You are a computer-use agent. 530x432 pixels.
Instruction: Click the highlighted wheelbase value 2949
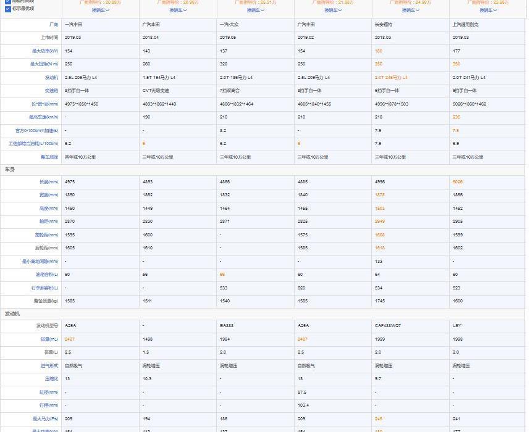tap(380, 222)
